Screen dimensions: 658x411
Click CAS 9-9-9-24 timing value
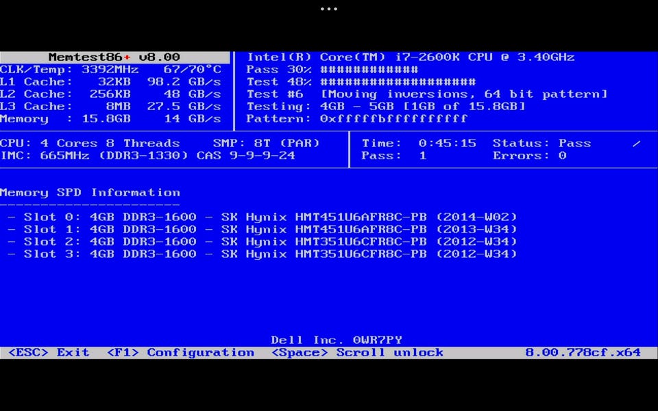click(x=246, y=156)
